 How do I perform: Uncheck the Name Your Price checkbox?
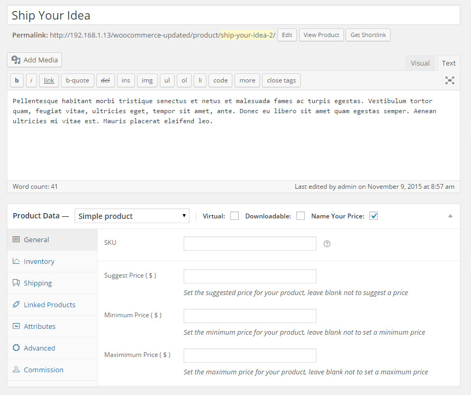(374, 216)
